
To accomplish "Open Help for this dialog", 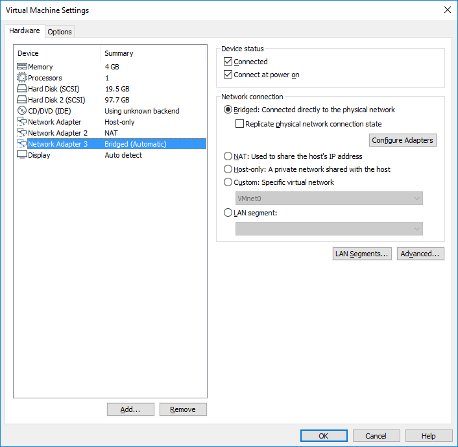I will 429,436.
